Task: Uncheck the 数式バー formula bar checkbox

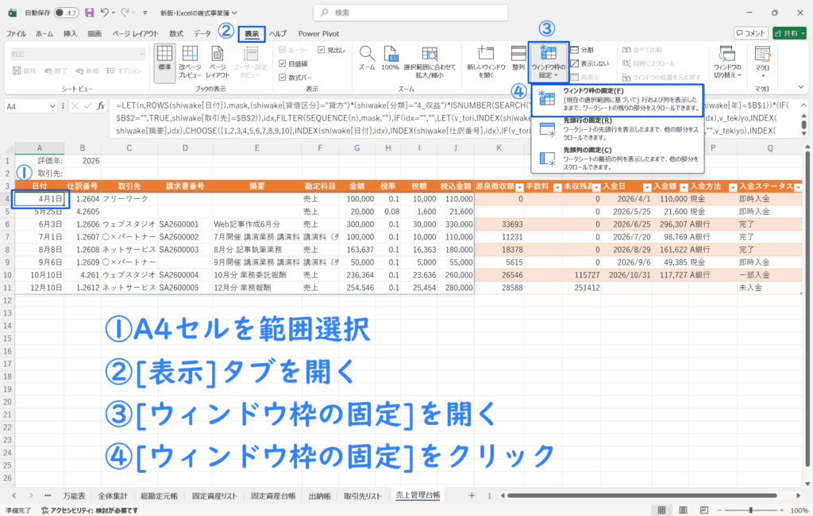Action: coord(283,78)
